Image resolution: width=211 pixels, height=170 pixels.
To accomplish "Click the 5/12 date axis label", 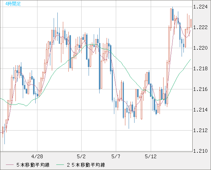I will [151, 156].
